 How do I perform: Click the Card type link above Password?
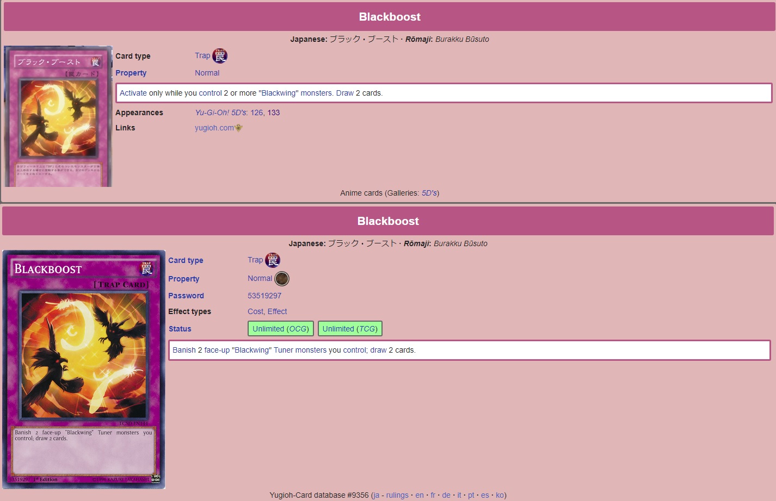pyautogui.click(x=186, y=260)
